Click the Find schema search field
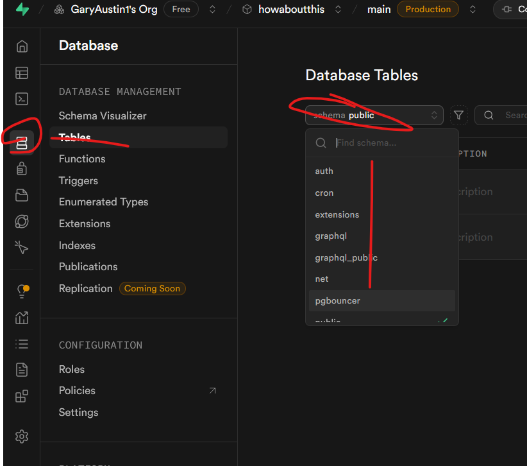This screenshot has width=527, height=466. pyautogui.click(x=391, y=143)
